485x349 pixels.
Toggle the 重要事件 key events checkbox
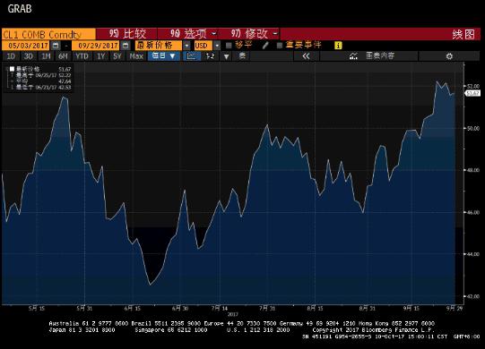[x=280, y=46]
